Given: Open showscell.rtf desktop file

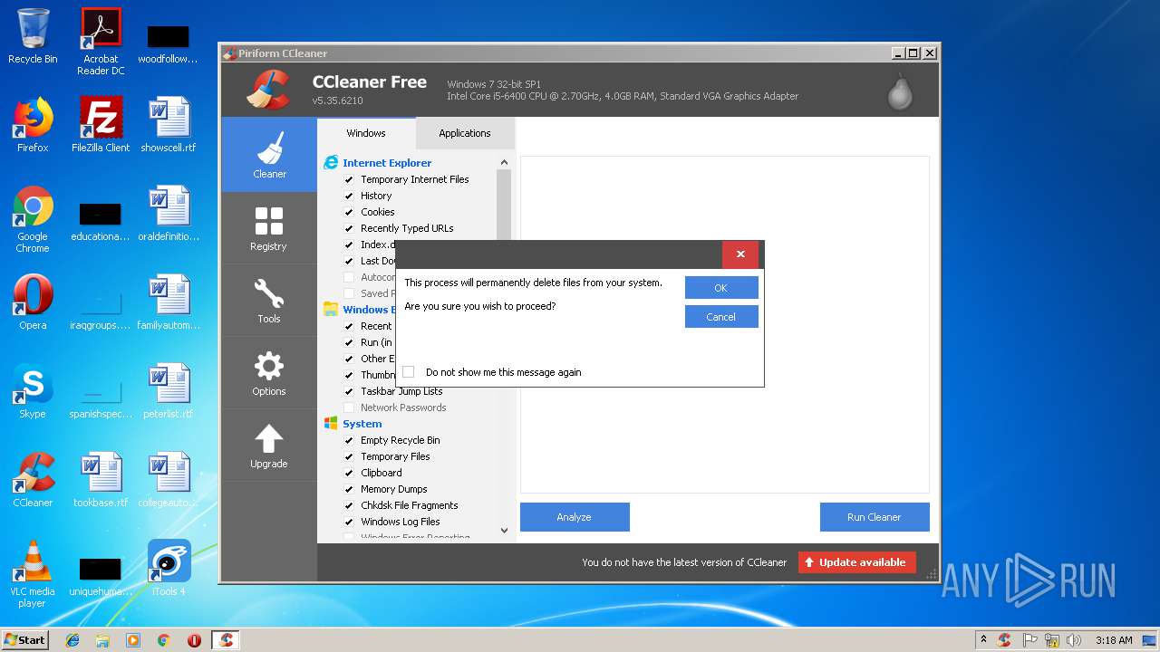Looking at the screenshot, I should click(169, 125).
